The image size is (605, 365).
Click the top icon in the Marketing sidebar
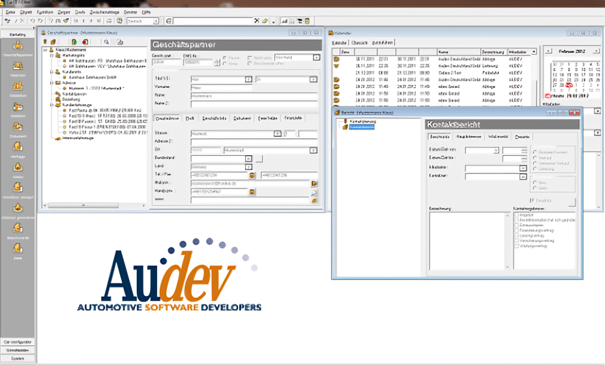18,46
